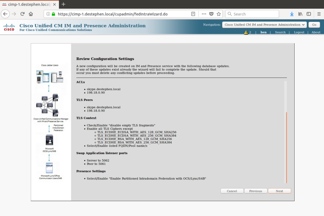Click the yellow warning alert icon
This screenshot has height=216, width=324.
[246, 32]
